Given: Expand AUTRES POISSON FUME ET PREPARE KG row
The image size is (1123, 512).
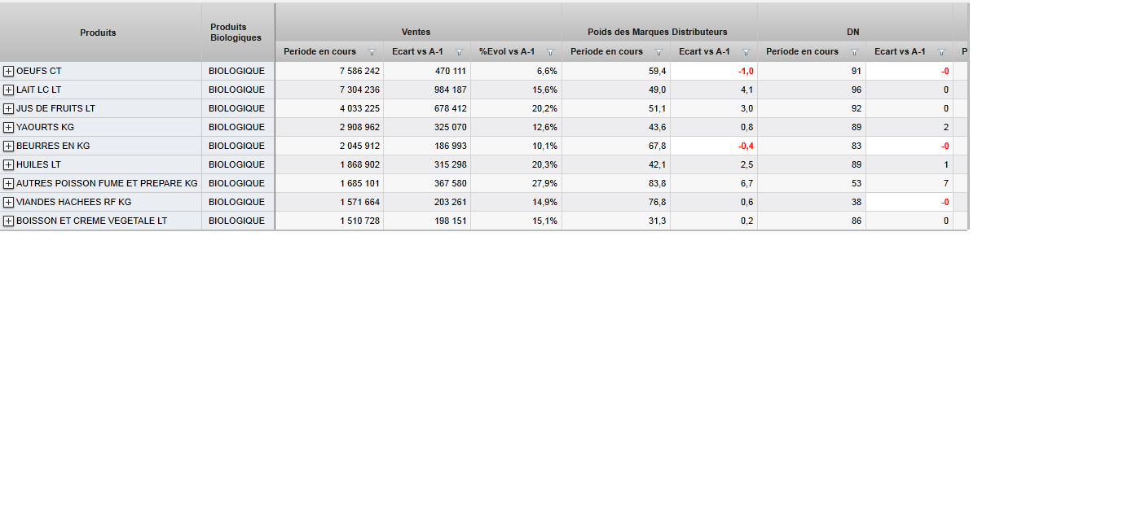Looking at the screenshot, I should pos(9,184).
